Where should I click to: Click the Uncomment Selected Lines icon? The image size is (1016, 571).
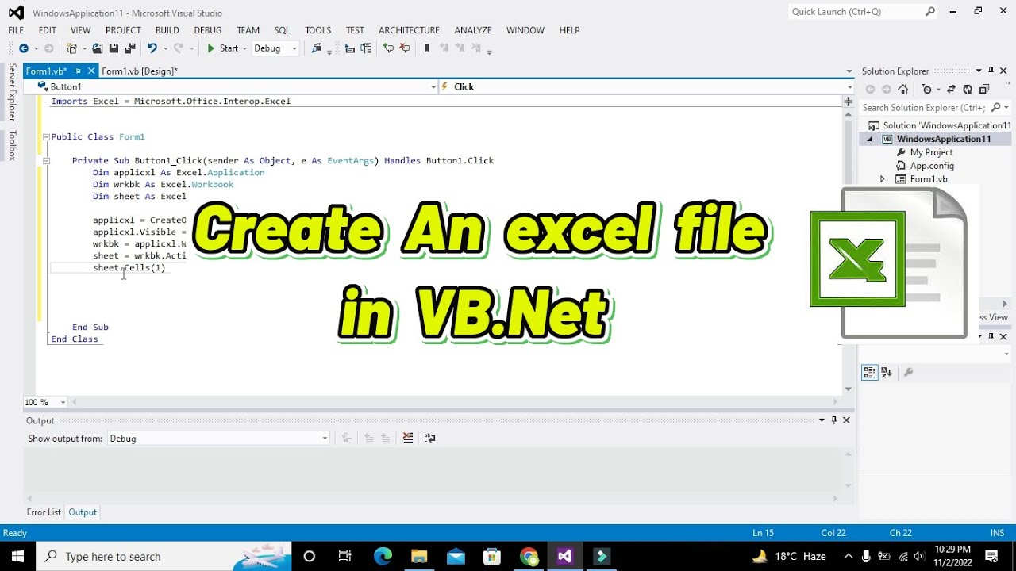click(x=405, y=48)
